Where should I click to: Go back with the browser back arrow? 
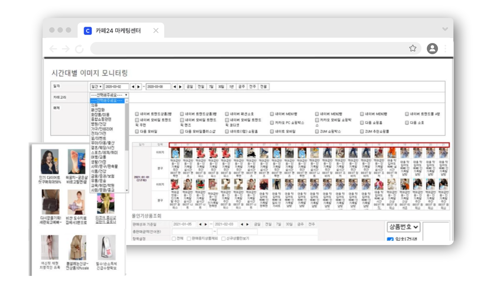53,49
